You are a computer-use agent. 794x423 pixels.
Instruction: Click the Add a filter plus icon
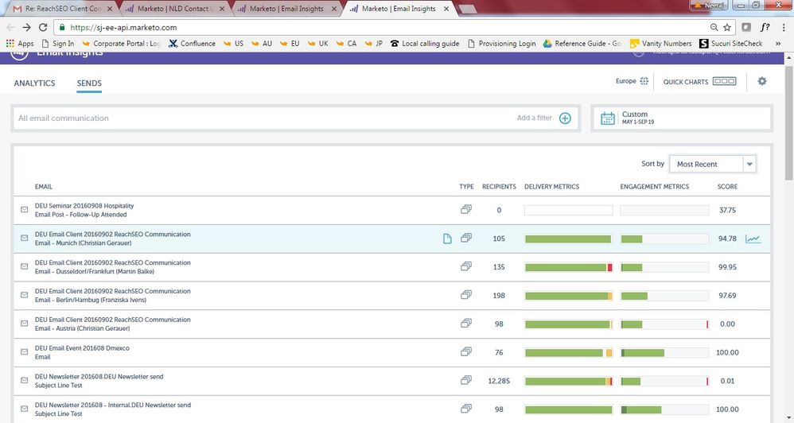point(565,118)
